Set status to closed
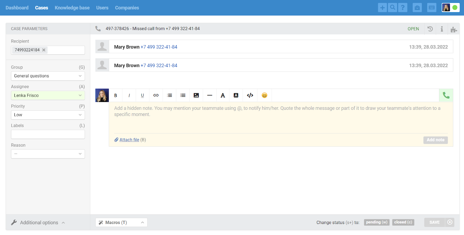 click(x=403, y=222)
